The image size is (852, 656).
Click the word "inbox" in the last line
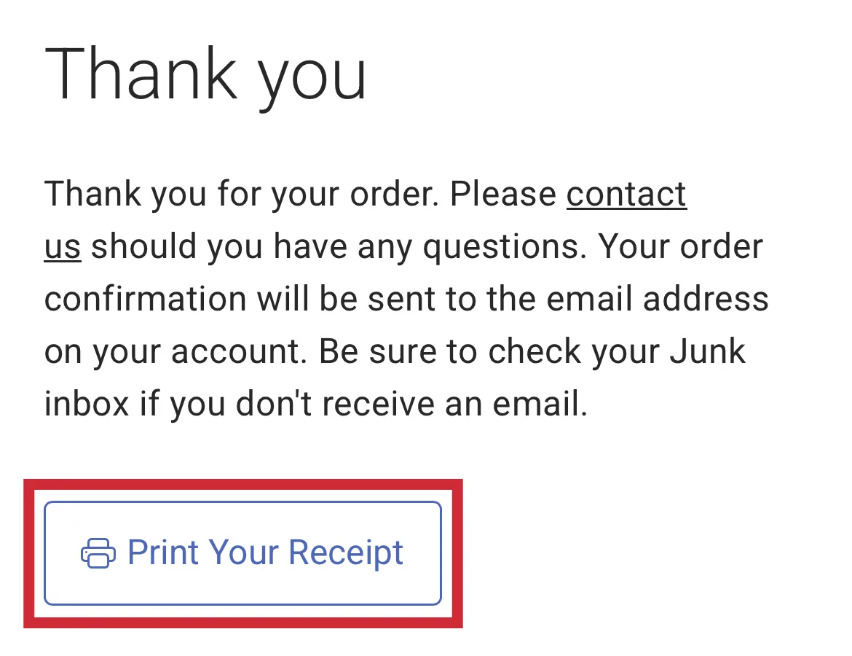click(87, 404)
